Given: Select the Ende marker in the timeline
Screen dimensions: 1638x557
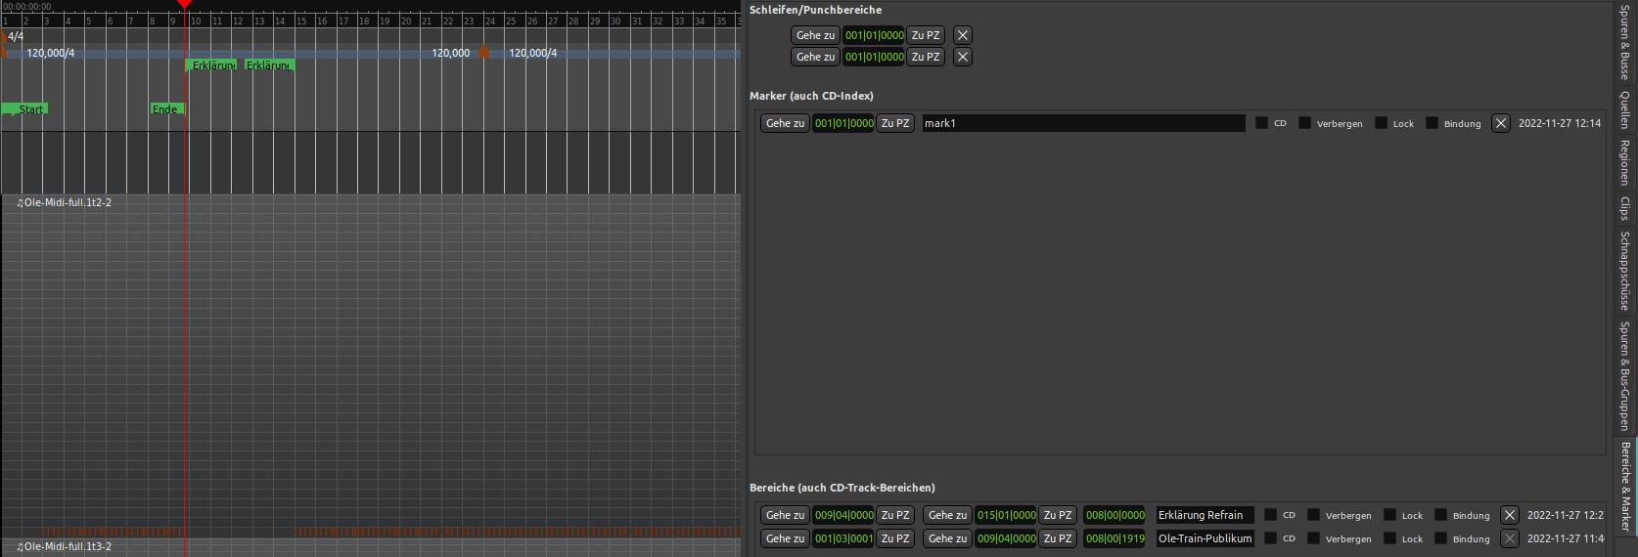Looking at the screenshot, I should (165, 109).
